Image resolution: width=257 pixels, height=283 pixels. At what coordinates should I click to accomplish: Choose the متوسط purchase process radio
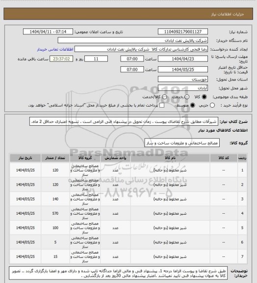click(193, 105)
